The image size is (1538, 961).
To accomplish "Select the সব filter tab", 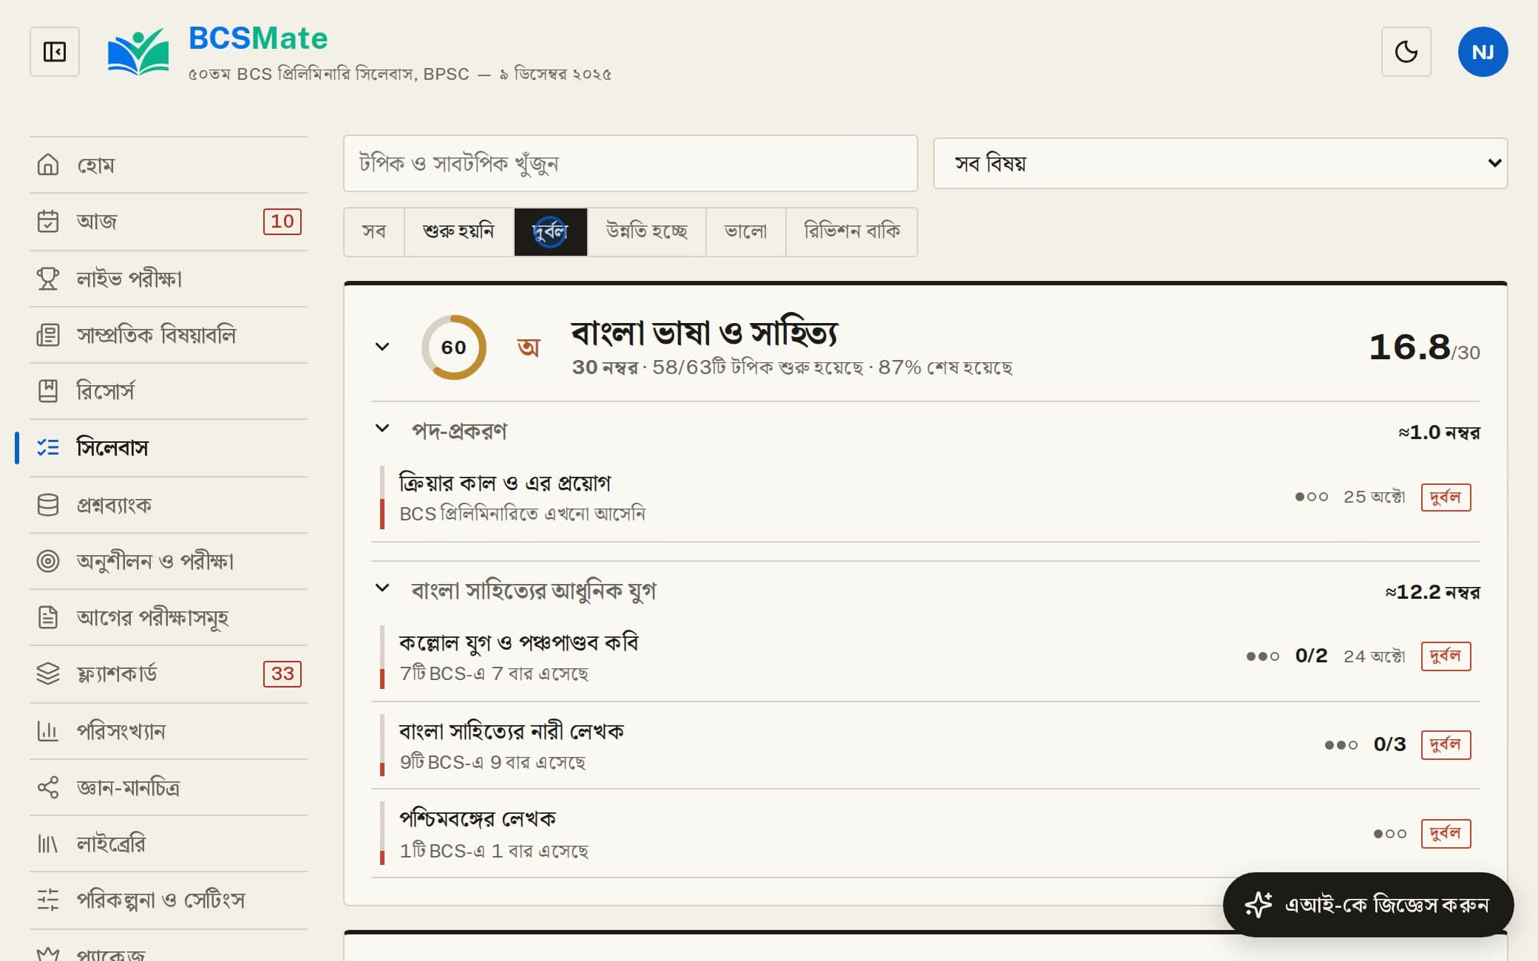I will click(x=374, y=232).
